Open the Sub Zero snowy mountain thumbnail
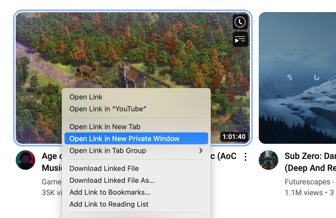Image resolution: width=336 pixels, height=218 pixels. click(297, 78)
